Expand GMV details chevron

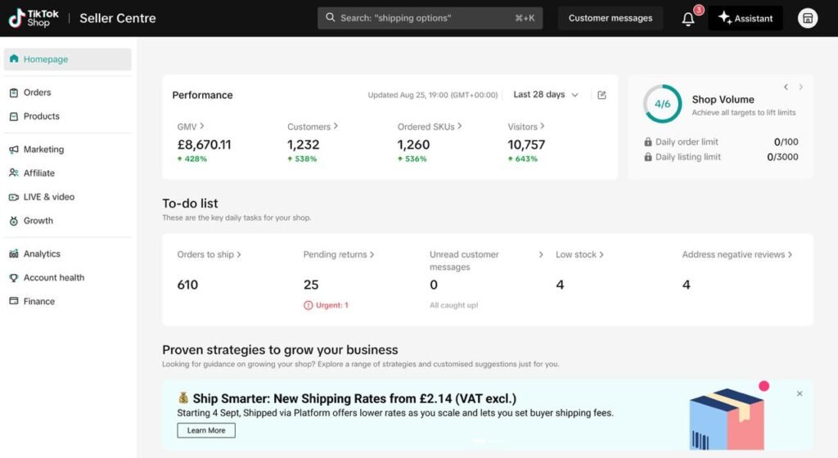coord(202,127)
